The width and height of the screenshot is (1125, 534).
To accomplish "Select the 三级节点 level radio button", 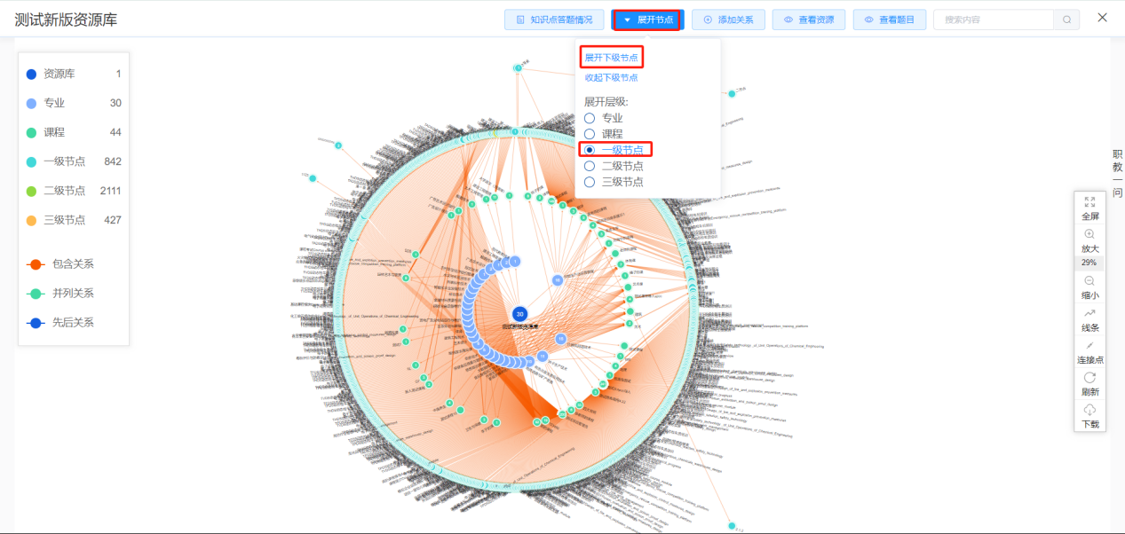I will pyautogui.click(x=590, y=182).
